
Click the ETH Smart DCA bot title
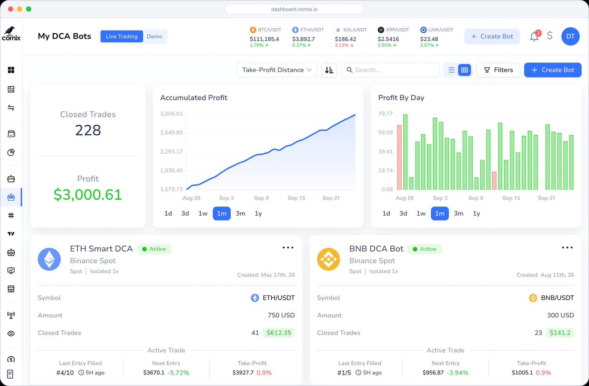tap(101, 249)
